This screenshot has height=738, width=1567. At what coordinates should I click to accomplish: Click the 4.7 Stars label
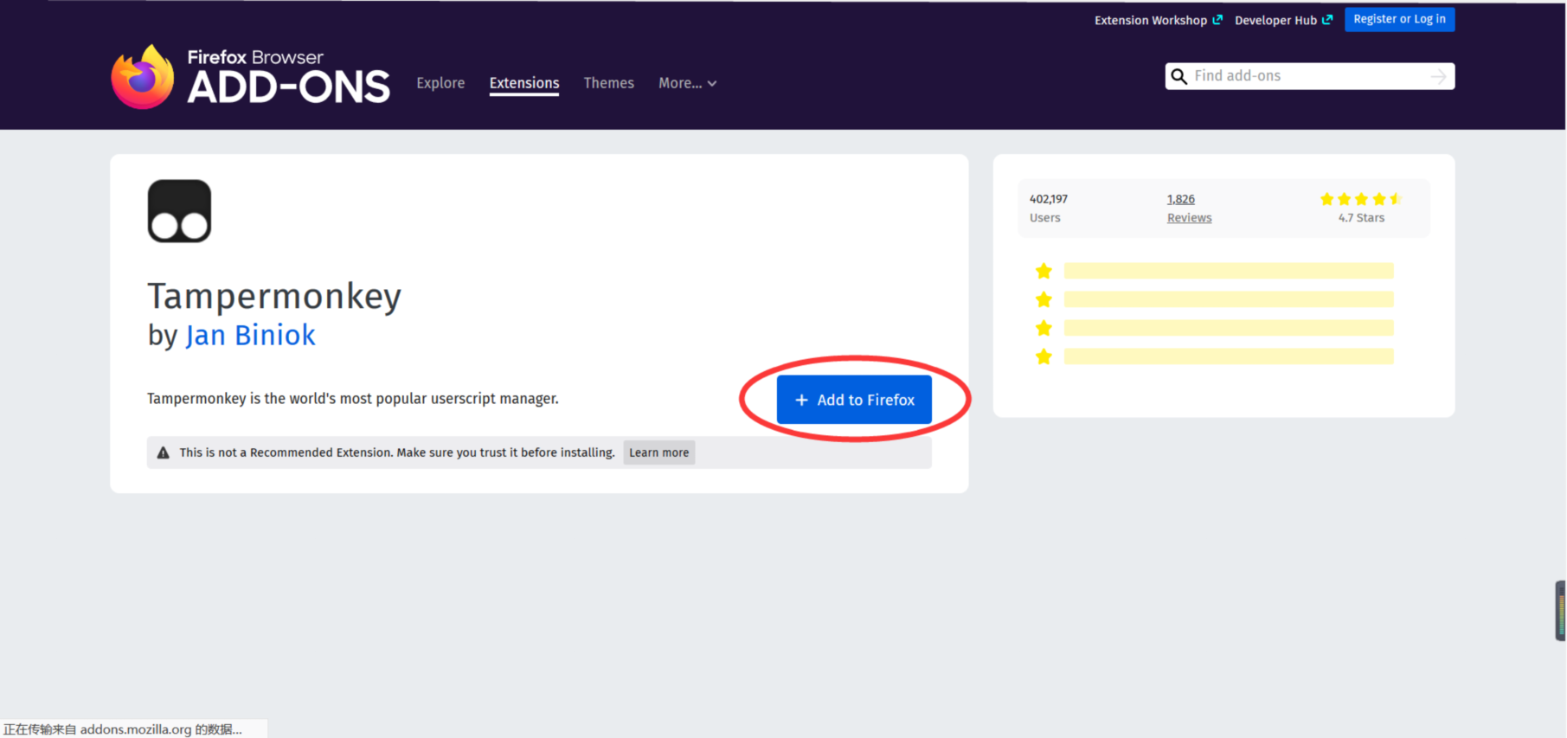coord(1361,218)
